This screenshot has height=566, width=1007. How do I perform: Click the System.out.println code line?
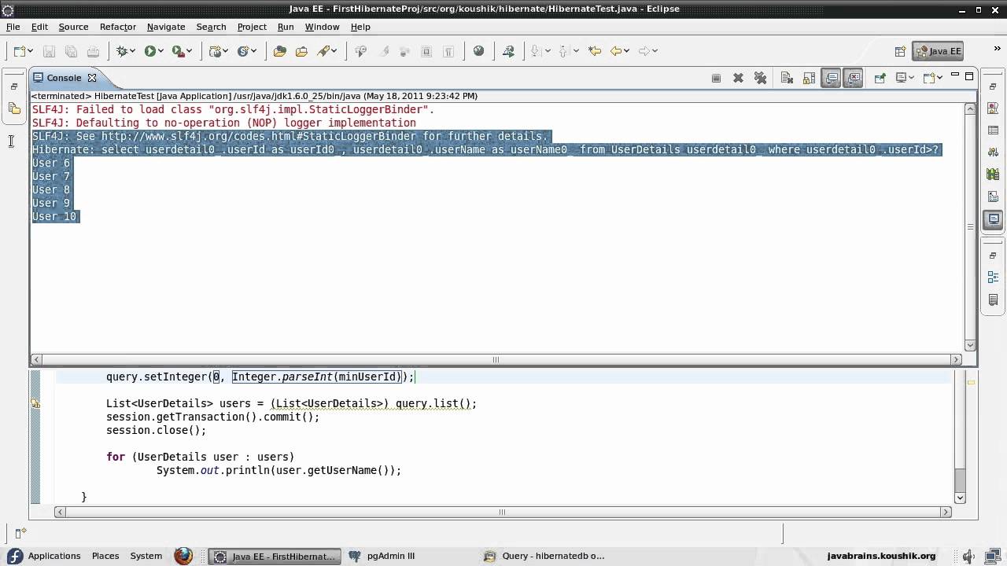pyautogui.click(x=278, y=470)
